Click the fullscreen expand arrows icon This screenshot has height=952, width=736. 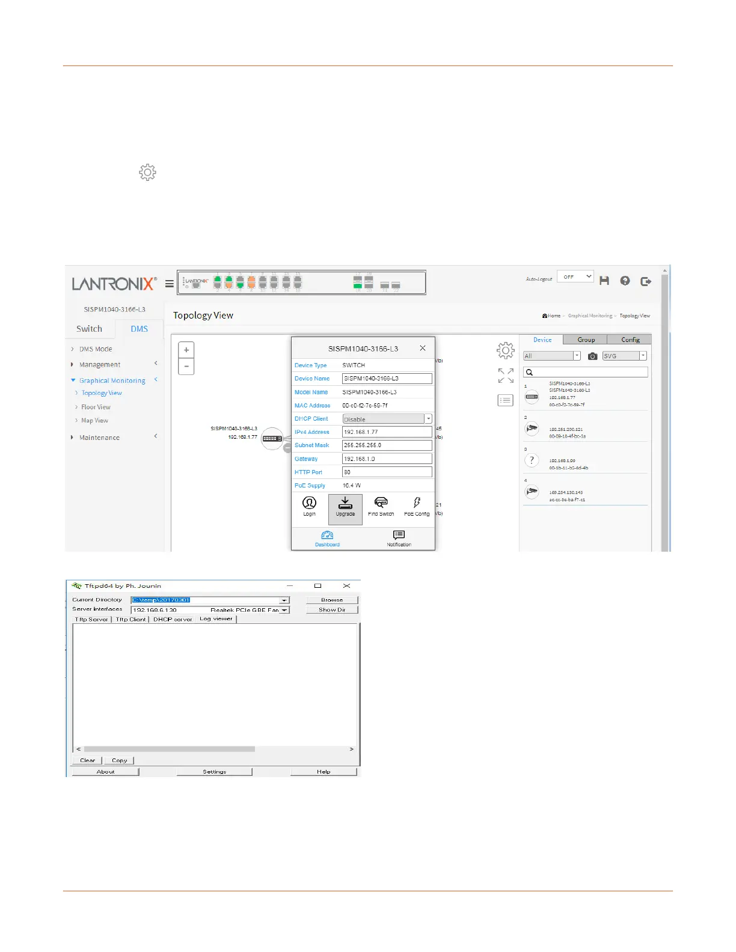(506, 376)
